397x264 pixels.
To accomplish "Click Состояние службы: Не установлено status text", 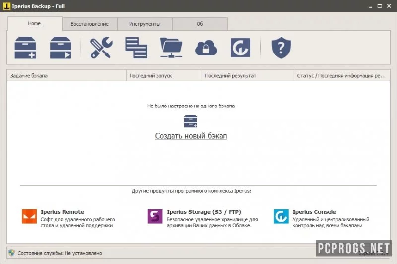I will coord(60,253).
